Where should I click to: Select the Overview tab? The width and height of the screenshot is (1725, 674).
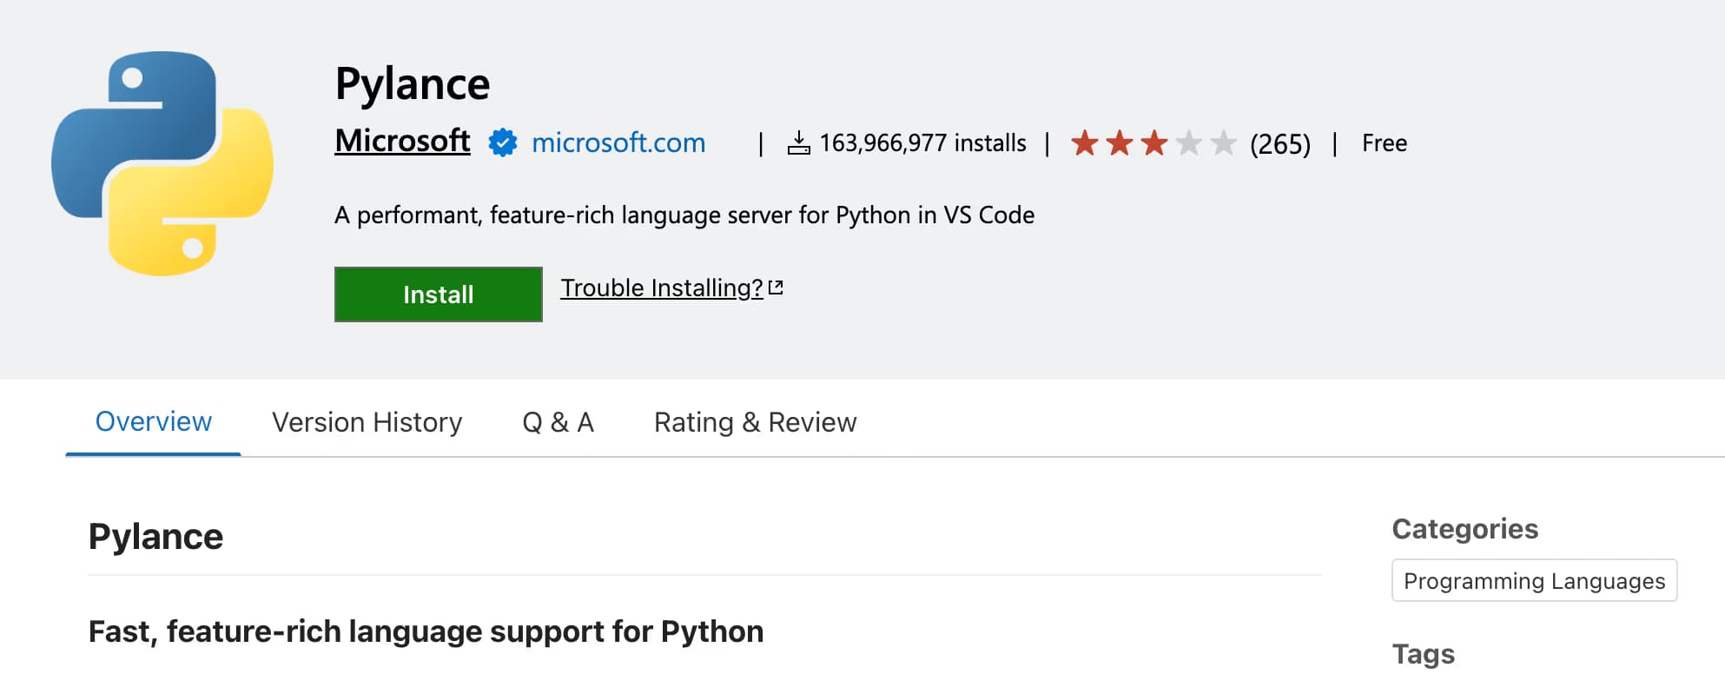coord(153,422)
